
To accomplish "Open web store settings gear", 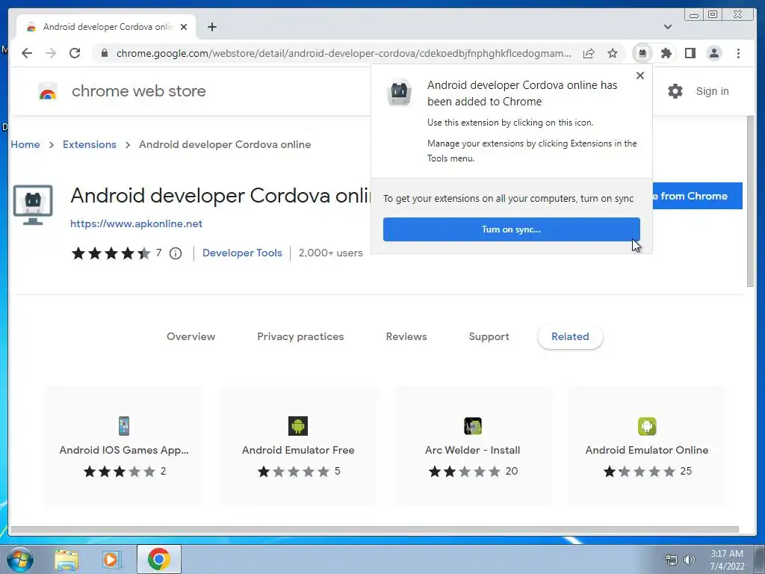I will coord(675,91).
